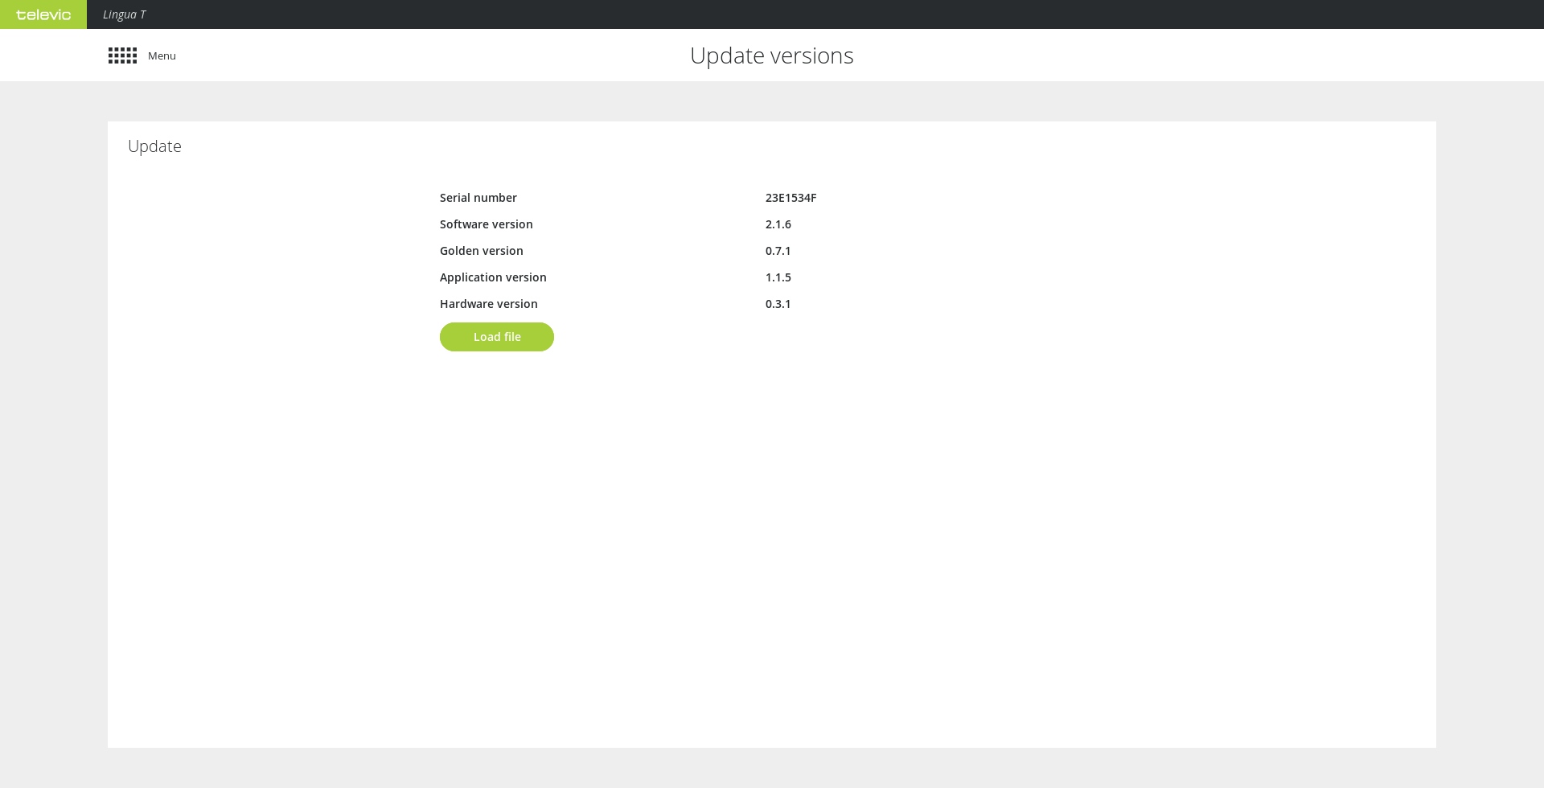Select the hardware version value 0.3.1
Image resolution: width=1544 pixels, height=788 pixels.
point(778,304)
